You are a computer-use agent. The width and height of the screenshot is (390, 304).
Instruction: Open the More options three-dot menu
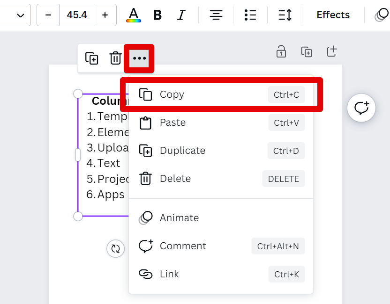[x=139, y=58]
